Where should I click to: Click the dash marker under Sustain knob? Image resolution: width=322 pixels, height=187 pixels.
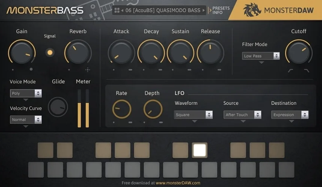point(189,70)
